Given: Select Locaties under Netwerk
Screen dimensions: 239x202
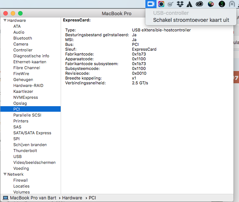Looking at the screenshot, I should 21,186.
